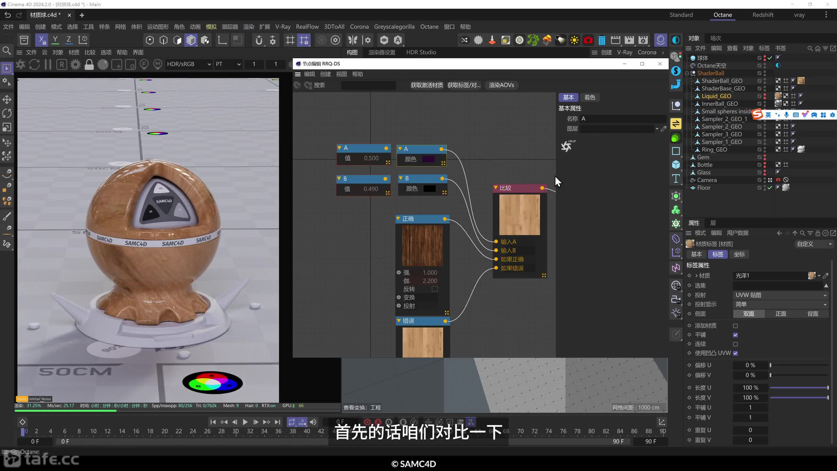The width and height of the screenshot is (837, 471).
Task: Click the 获取标签/对... button
Action: (464, 85)
